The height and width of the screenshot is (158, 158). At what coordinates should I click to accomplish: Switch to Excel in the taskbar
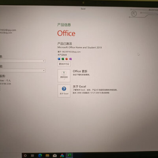(70, 156)
